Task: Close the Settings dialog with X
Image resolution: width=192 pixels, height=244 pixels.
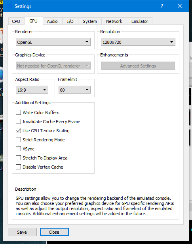Action: pos(179,6)
